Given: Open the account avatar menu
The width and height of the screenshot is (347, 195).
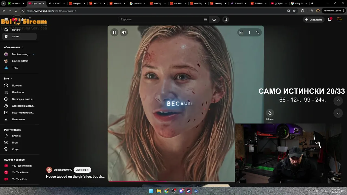Looking at the screenshot, I should (339, 19).
